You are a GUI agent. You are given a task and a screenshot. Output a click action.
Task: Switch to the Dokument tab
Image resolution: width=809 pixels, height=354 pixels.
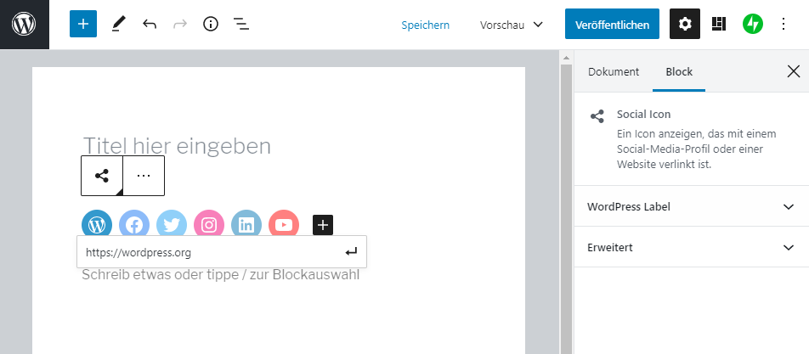click(x=614, y=71)
